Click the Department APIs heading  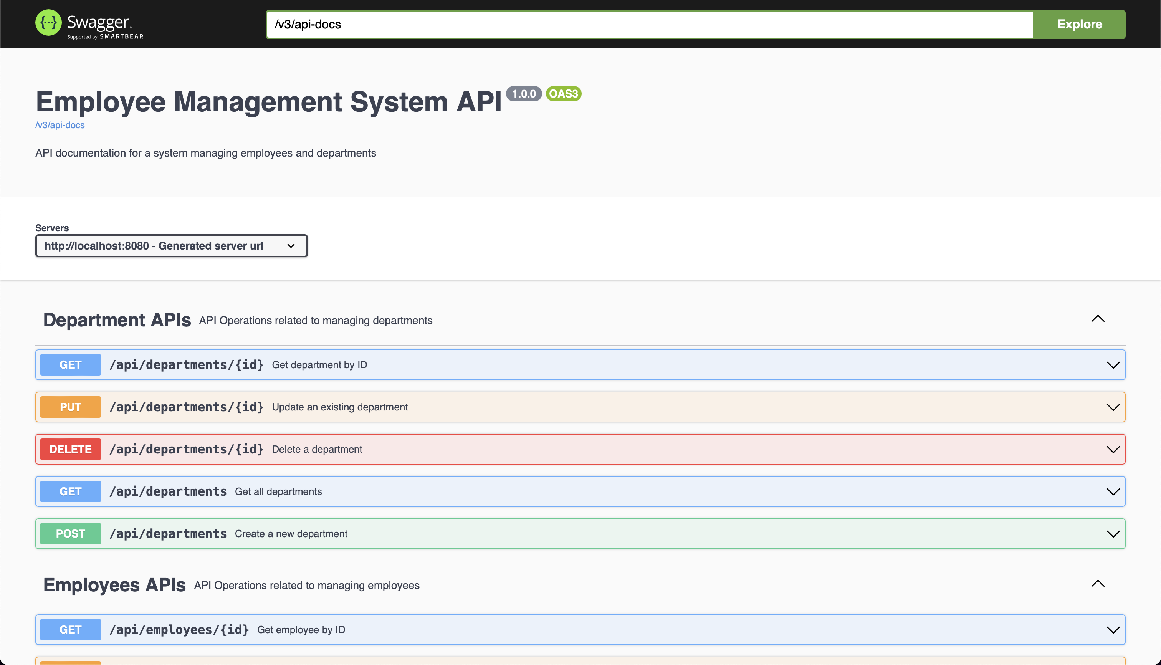[x=117, y=320]
